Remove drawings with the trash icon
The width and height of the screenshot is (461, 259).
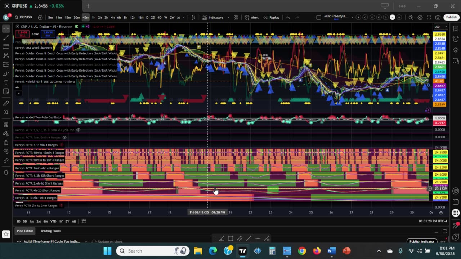(x=6, y=172)
